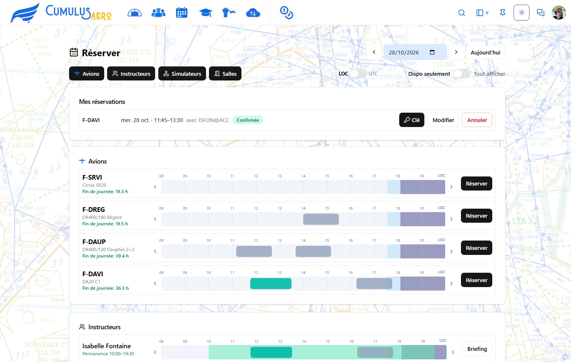Select the Salles tab

(225, 73)
